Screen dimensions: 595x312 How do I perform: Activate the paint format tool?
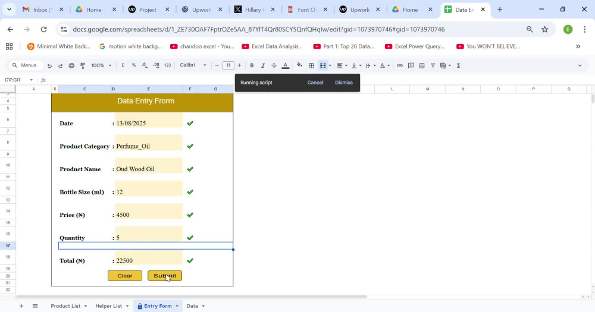(82, 65)
